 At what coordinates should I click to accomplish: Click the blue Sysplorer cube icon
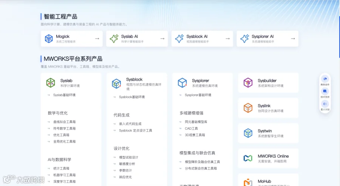[182, 83]
